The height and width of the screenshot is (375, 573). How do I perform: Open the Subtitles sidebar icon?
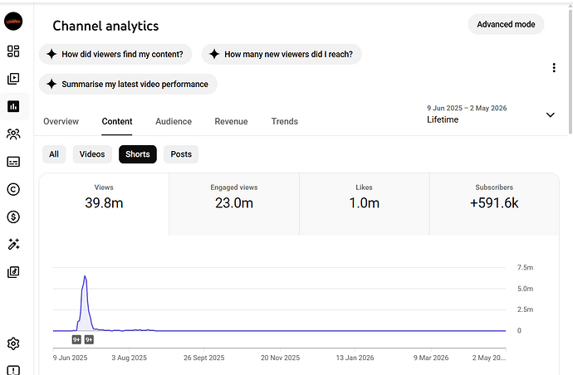coord(13,162)
